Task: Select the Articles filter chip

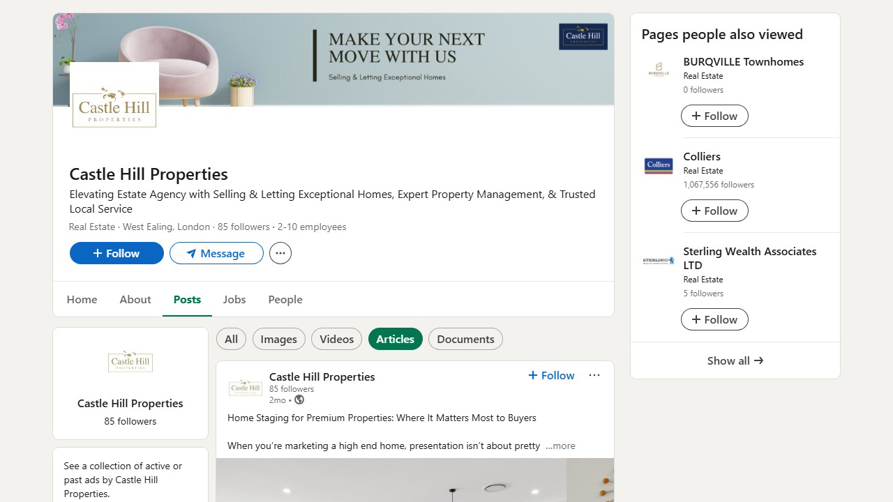Action: click(396, 339)
